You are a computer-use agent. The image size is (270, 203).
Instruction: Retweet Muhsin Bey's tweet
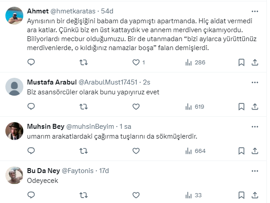[x=83, y=151]
